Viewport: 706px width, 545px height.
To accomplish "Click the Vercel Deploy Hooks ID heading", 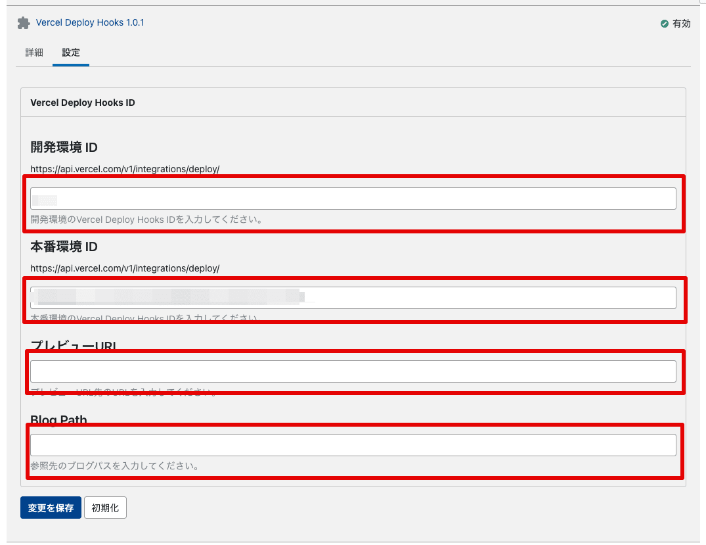I will [x=83, y=103].
